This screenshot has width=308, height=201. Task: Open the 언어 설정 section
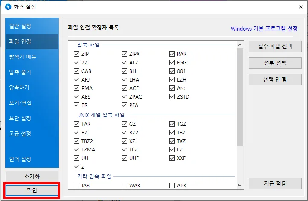click(32, 159)
